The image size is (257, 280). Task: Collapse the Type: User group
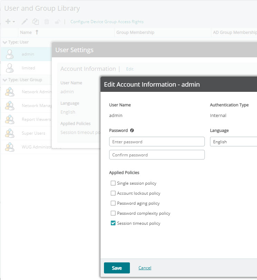tap(5, 42)
